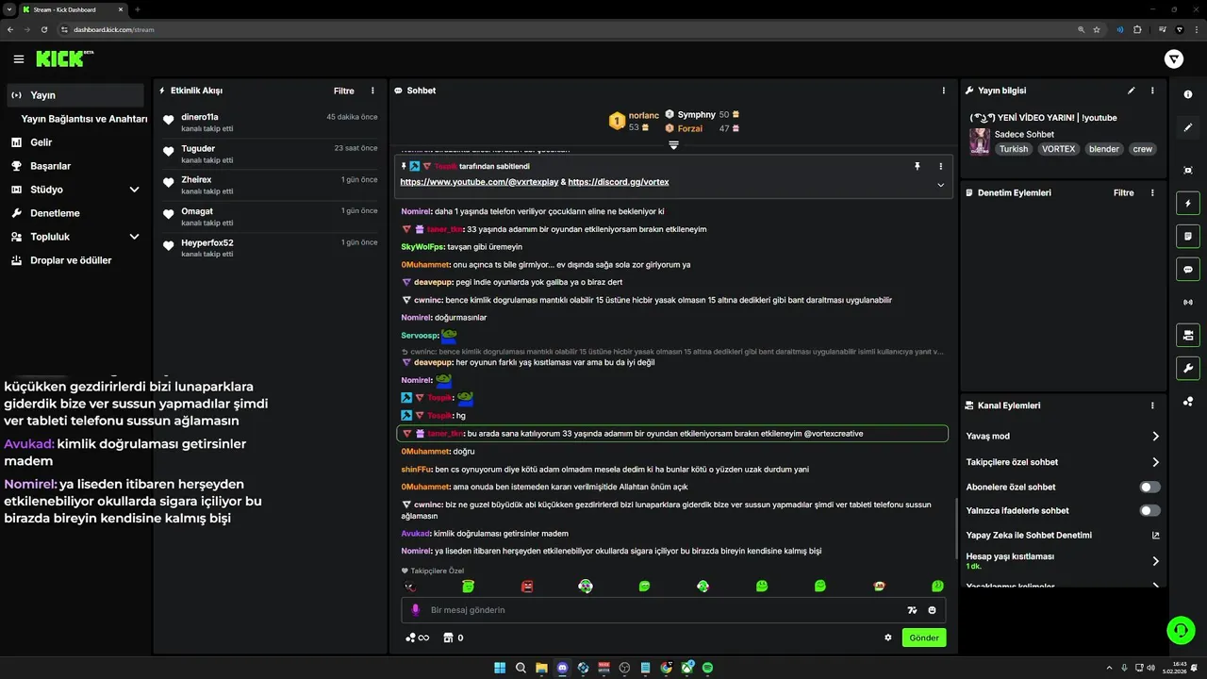The height and width of the screenshot is (679, 1207).
Task: Click the blender tag
Action: pos(1104,149)
